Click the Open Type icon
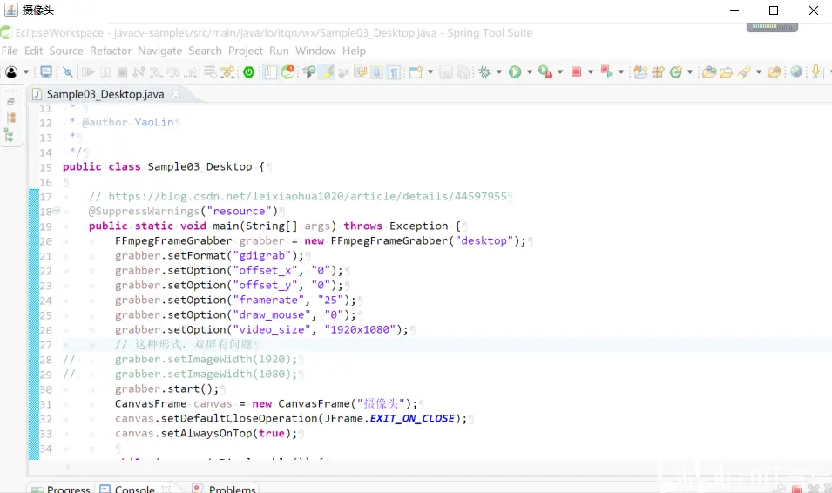 pos(709,71)
